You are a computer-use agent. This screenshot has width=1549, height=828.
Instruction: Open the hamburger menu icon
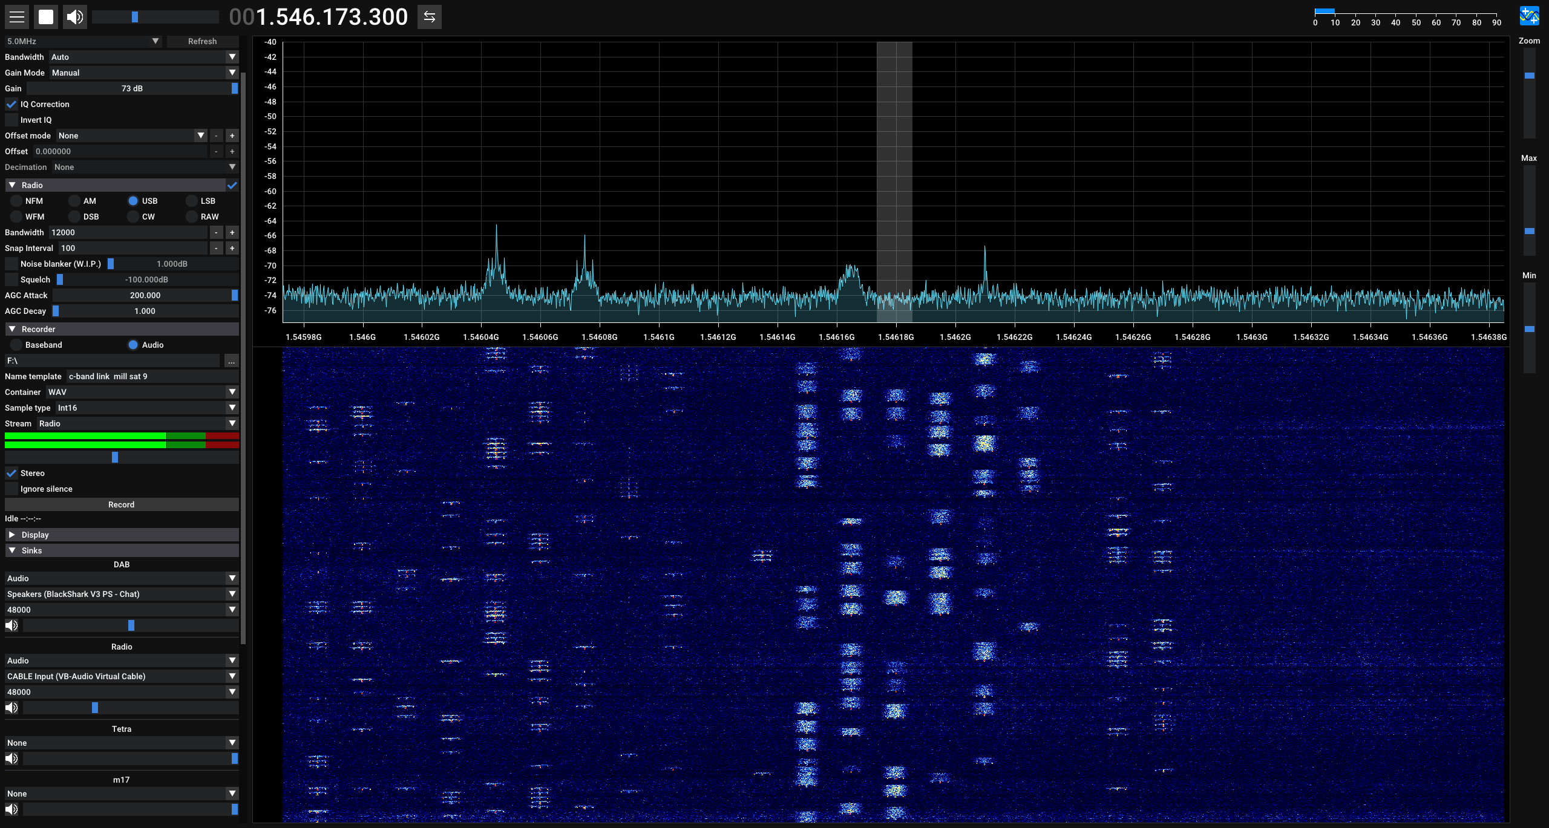pos(17,17)
